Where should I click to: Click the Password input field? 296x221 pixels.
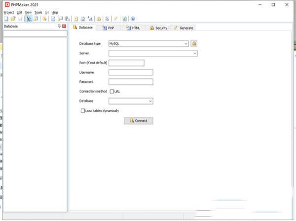131,82
